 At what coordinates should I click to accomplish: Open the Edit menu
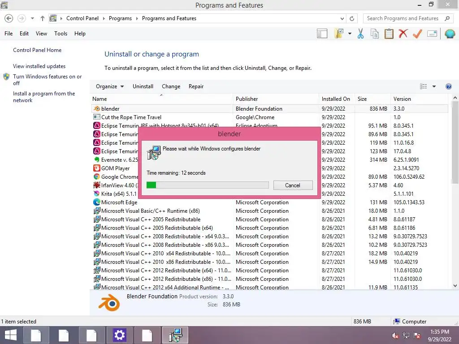(x=24, y=34)
